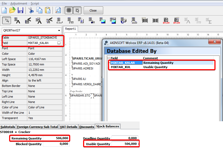Change the Top Line value None
223x151 pixels.
(x=45, y=91)
